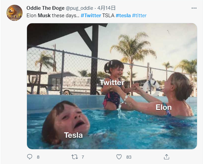Open the #Twitter hashtag link
The image size is (203, 164).
[91, 16]
